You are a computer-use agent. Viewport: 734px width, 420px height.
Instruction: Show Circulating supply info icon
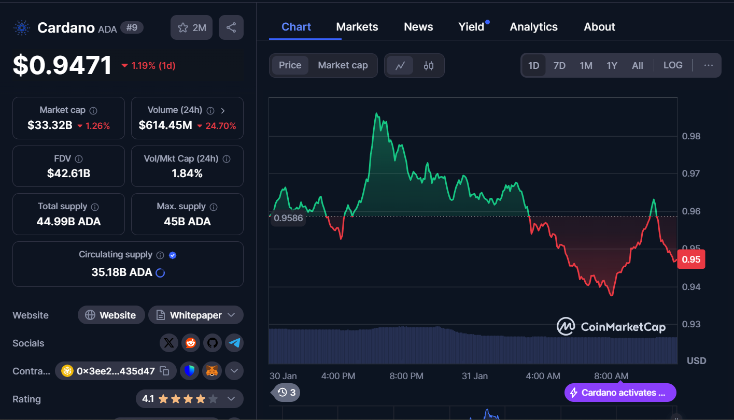(x=160, y=255)
